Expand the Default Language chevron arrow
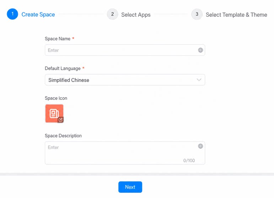 (x=199, y=80)
